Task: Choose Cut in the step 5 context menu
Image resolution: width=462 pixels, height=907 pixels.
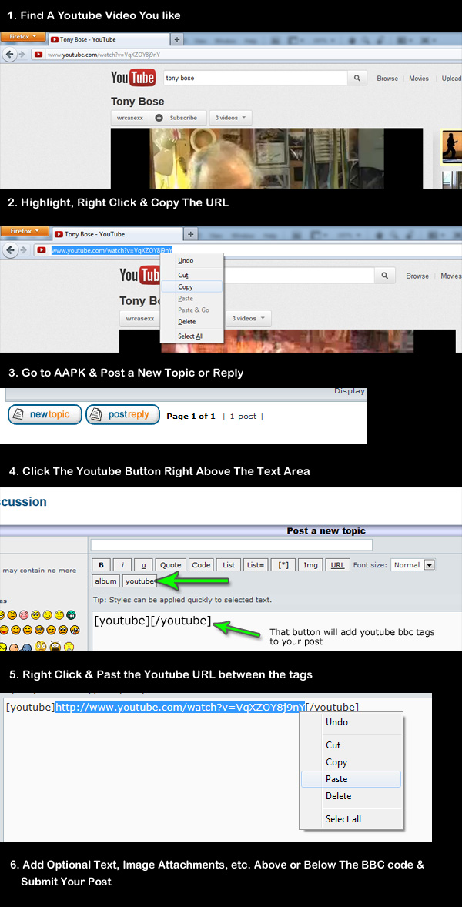Action: click(351, 745)
